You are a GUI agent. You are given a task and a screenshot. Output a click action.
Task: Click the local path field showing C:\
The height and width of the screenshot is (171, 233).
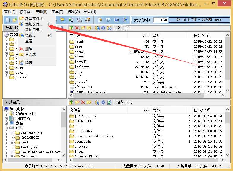[178, 102]
